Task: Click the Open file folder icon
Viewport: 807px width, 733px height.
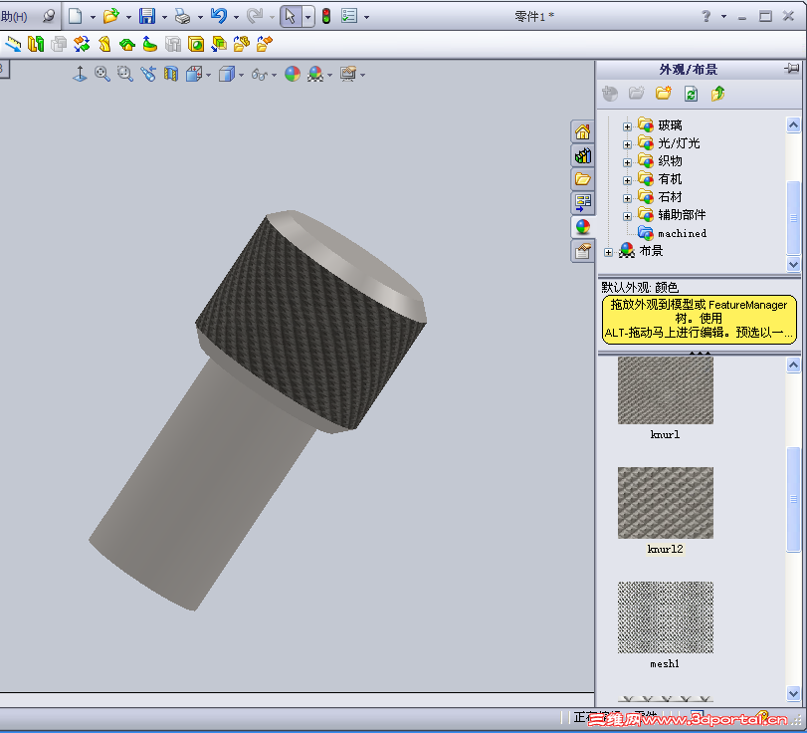Action: (110, 16)
